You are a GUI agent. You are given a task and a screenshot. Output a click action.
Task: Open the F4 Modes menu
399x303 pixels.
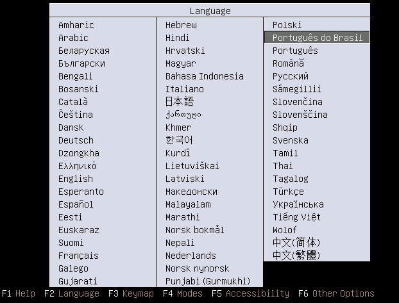point(182,293)
